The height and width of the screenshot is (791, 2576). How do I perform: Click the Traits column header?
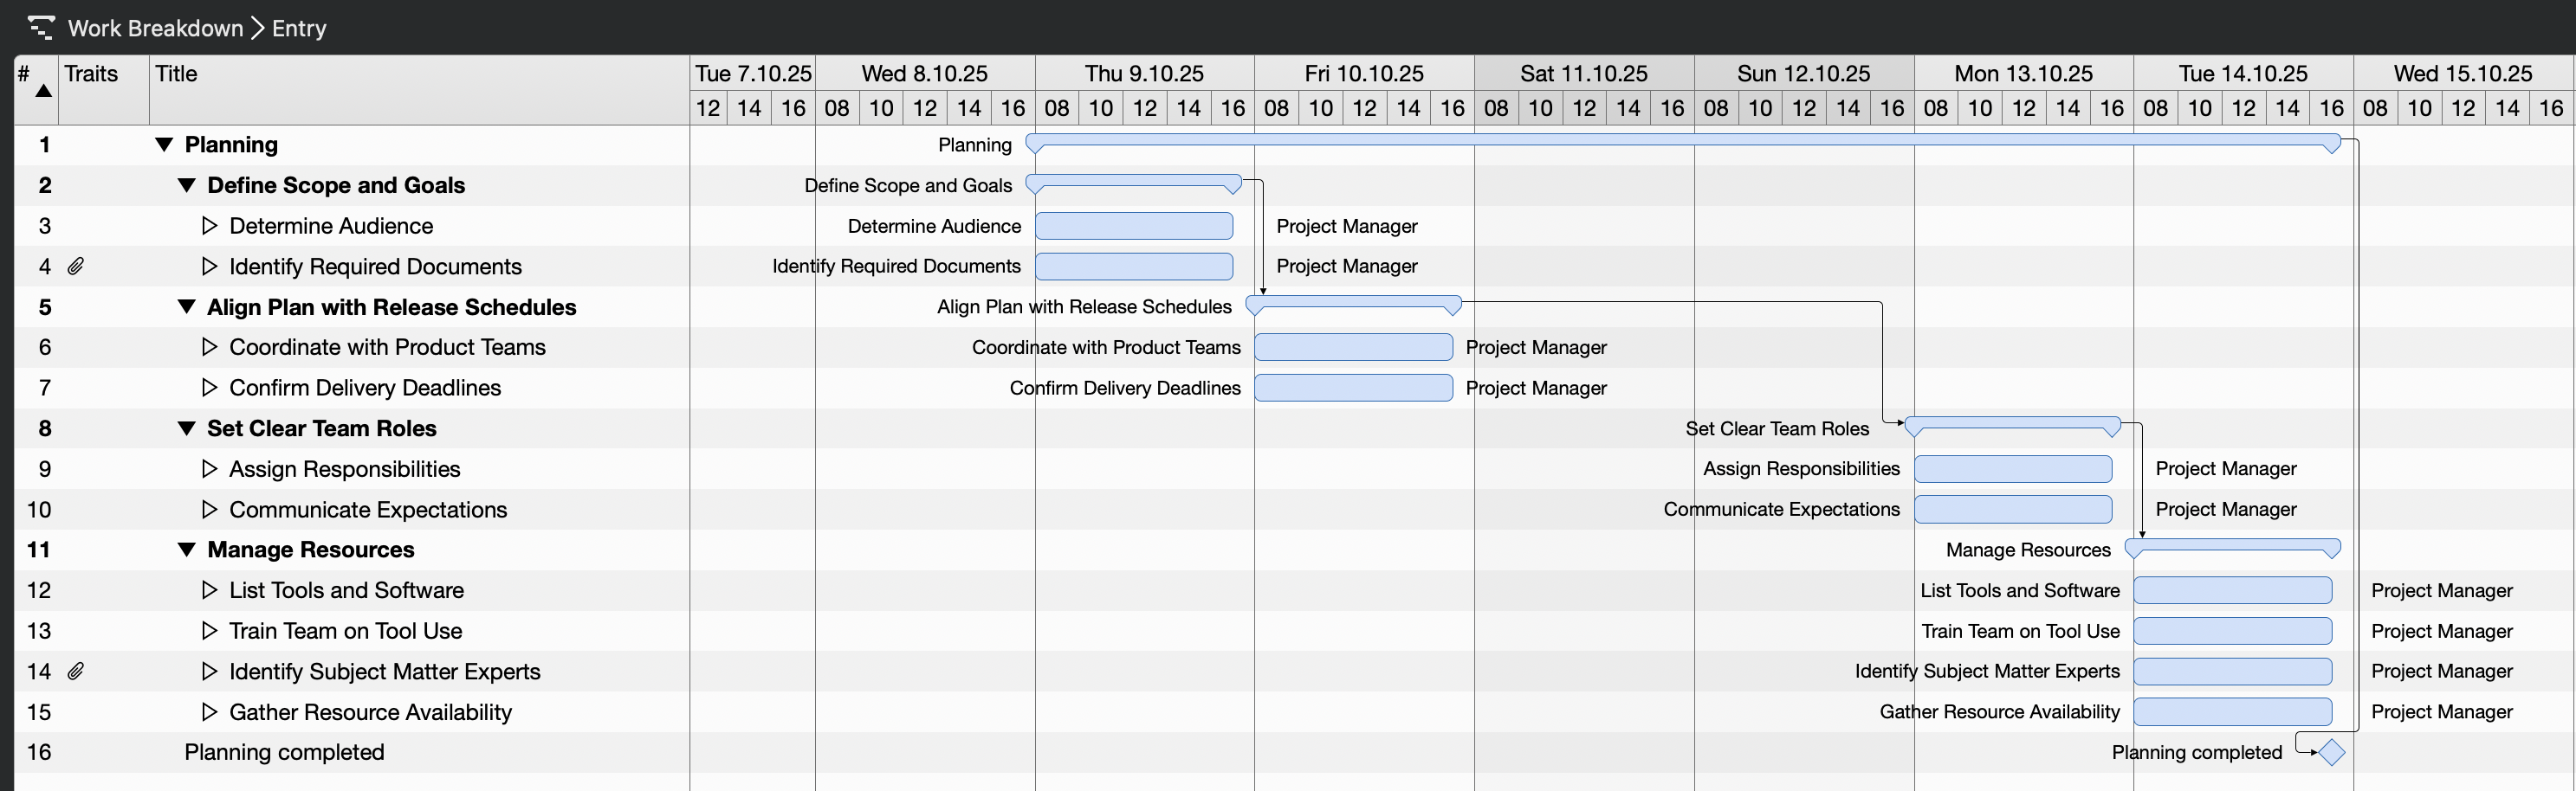click(x=91, y=73)
